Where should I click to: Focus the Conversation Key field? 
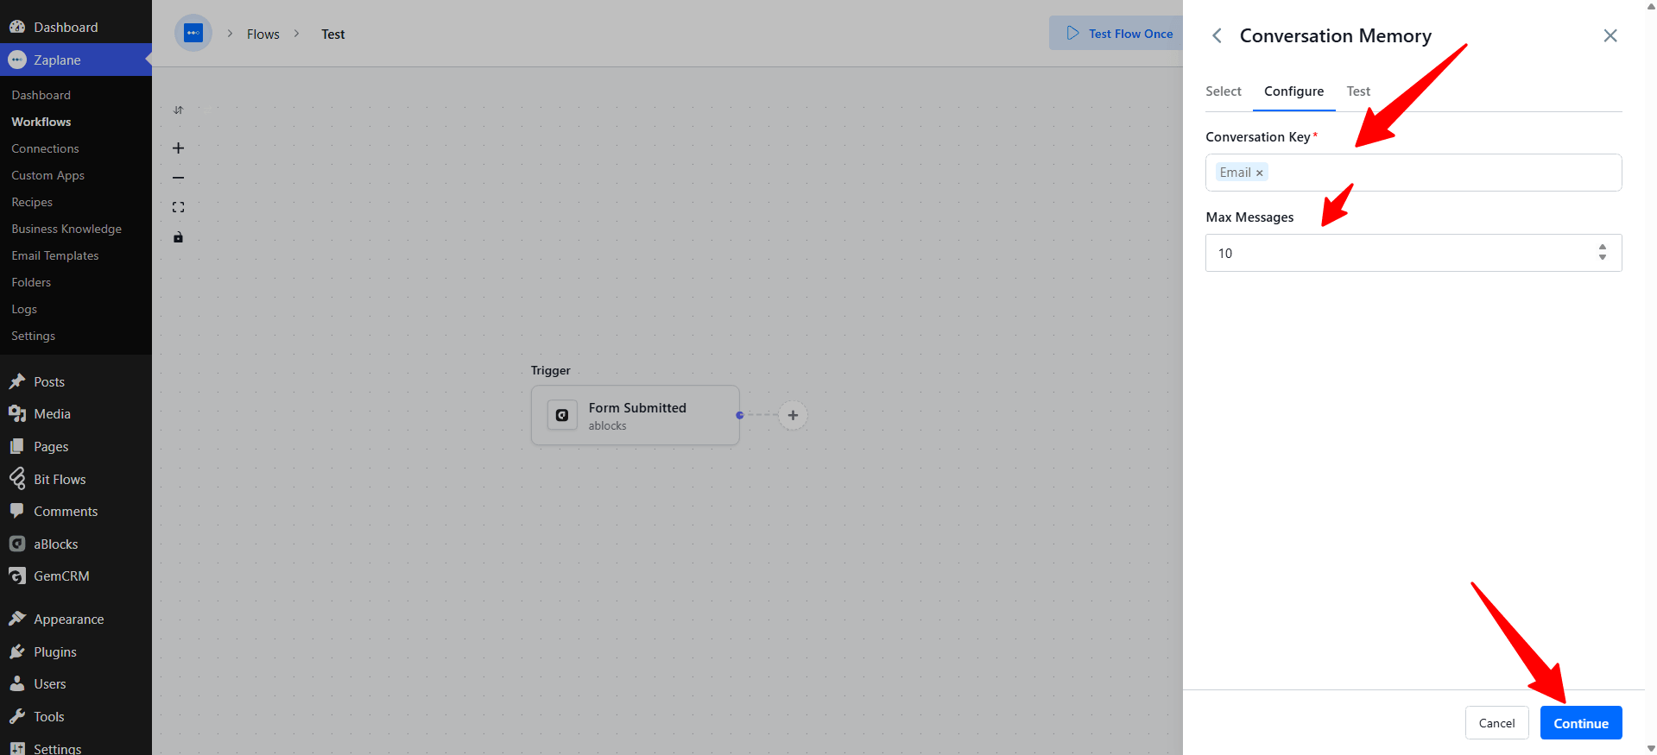(x=1414, y=173)
